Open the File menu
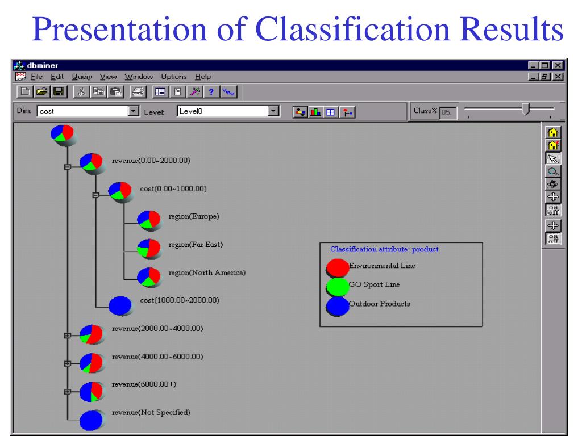This screenshot has height=436, width=582. [x=36, y=77]
